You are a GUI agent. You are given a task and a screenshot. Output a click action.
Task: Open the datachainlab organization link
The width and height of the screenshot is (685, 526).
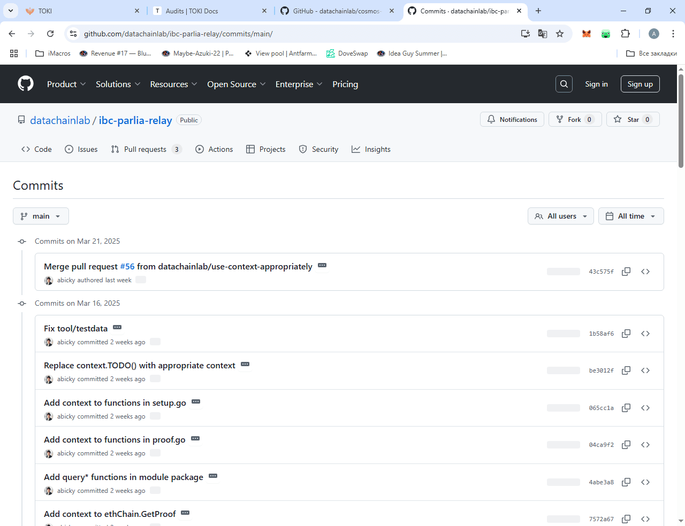[x=60, y=120]
